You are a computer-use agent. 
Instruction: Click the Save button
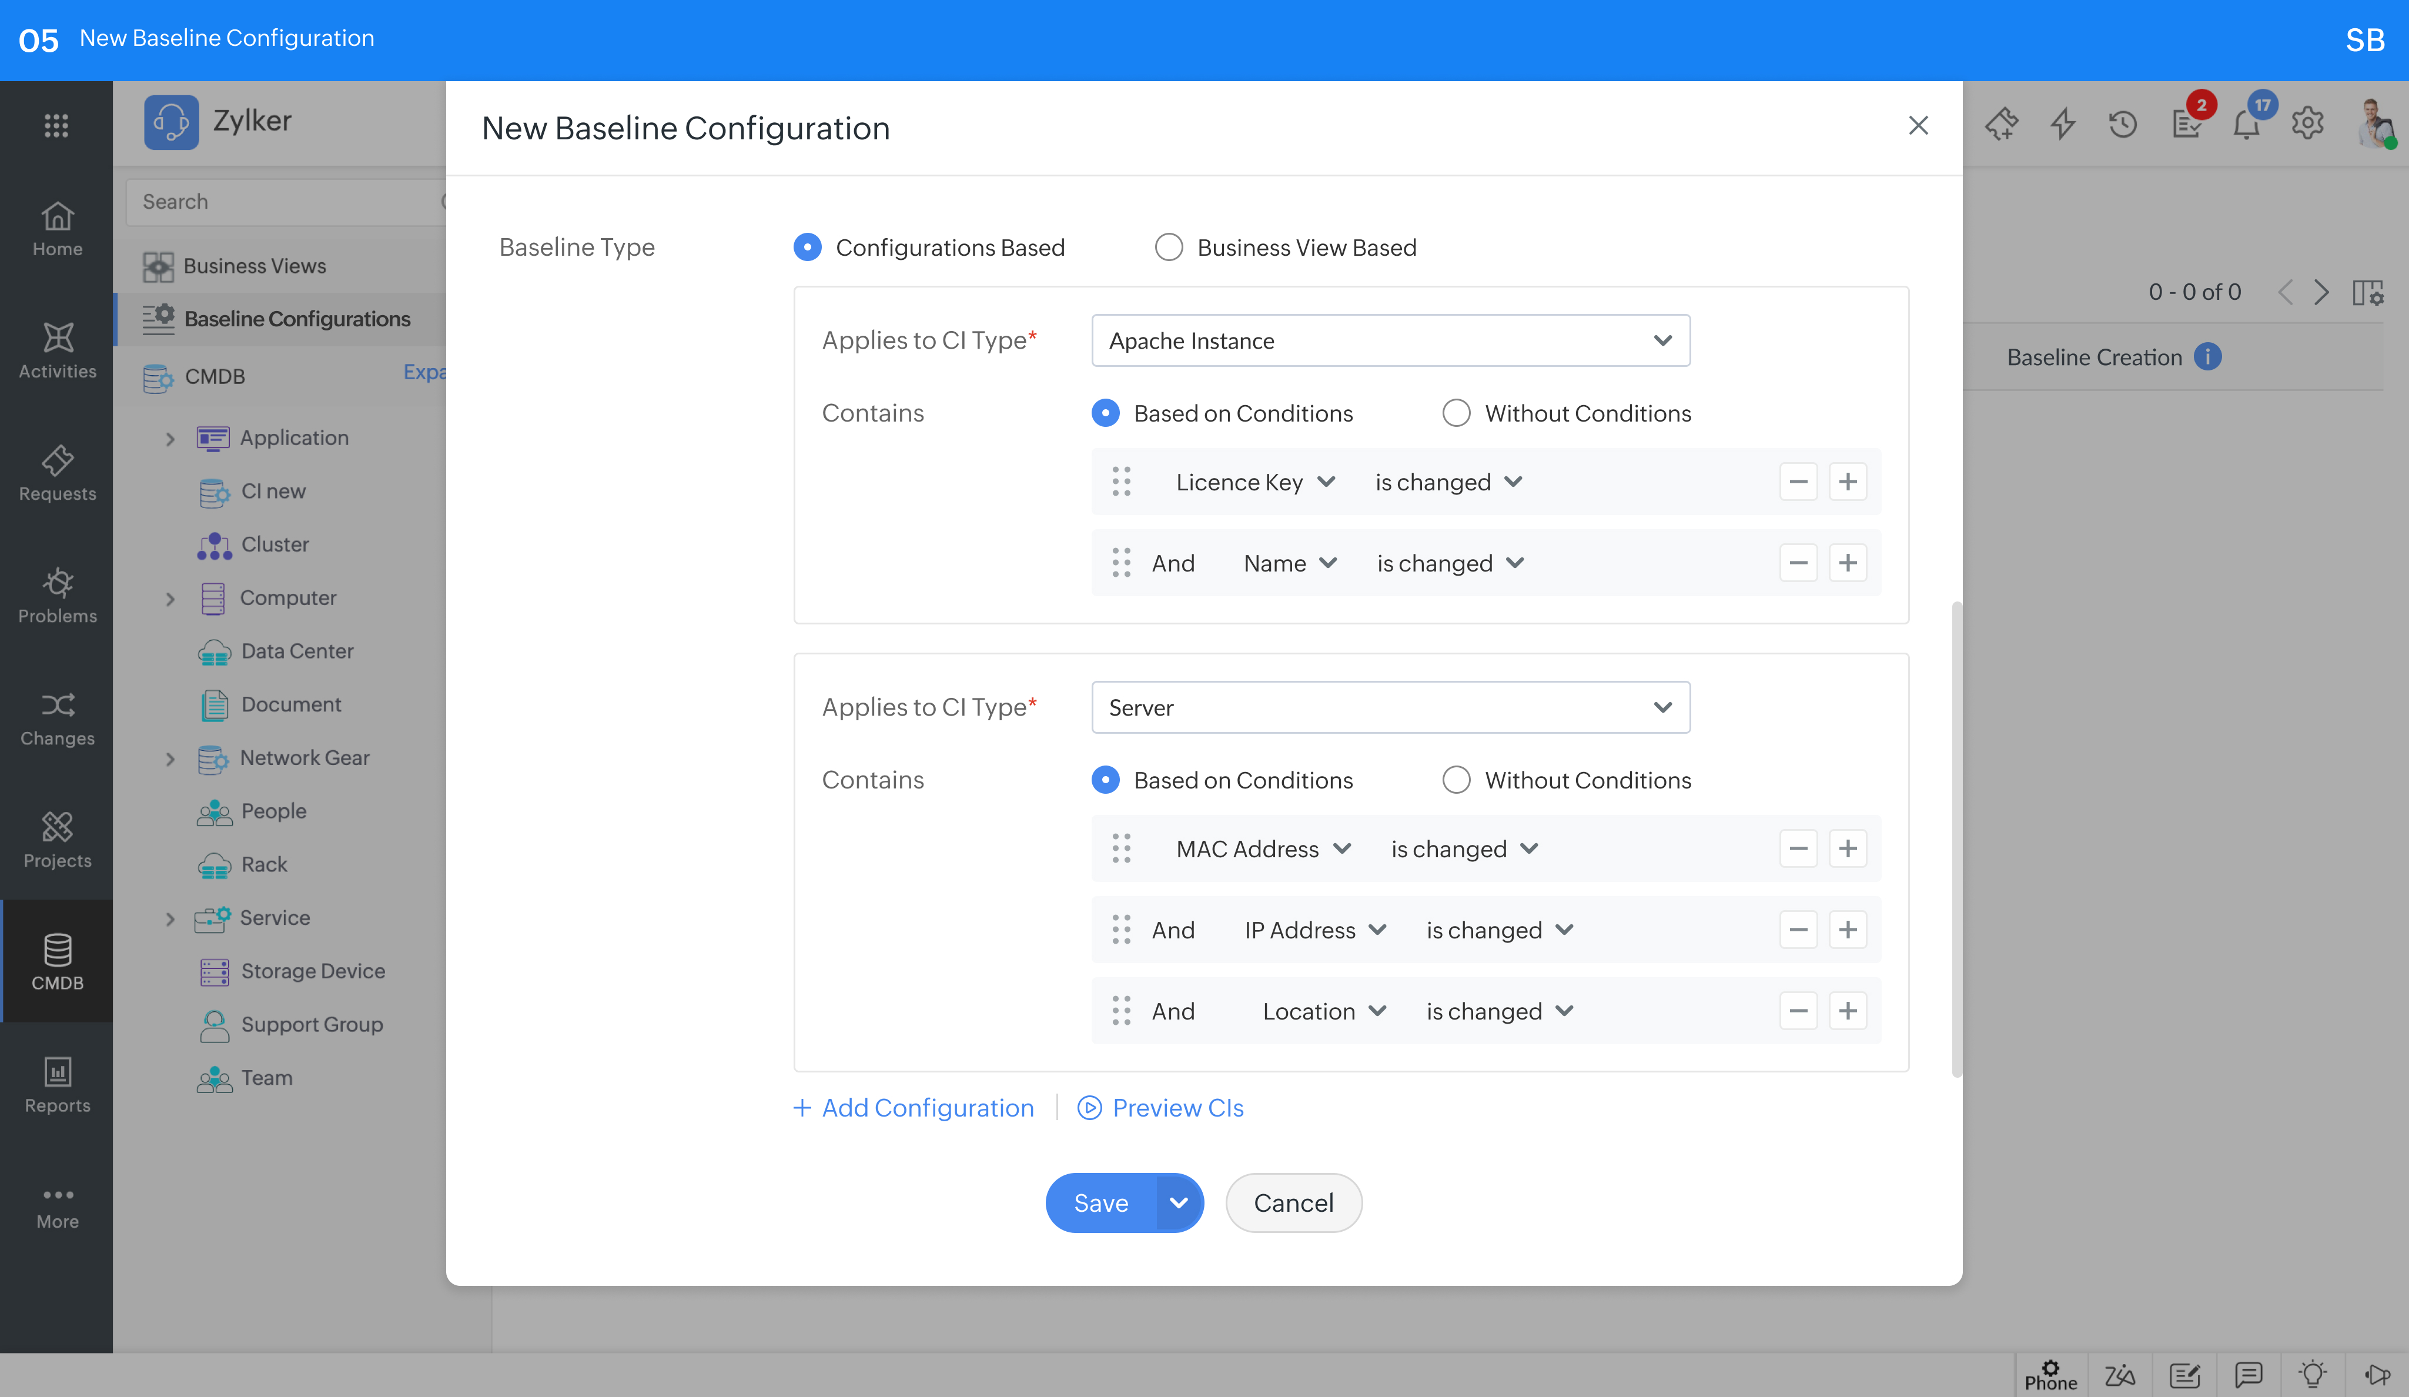(1101, 1203)
